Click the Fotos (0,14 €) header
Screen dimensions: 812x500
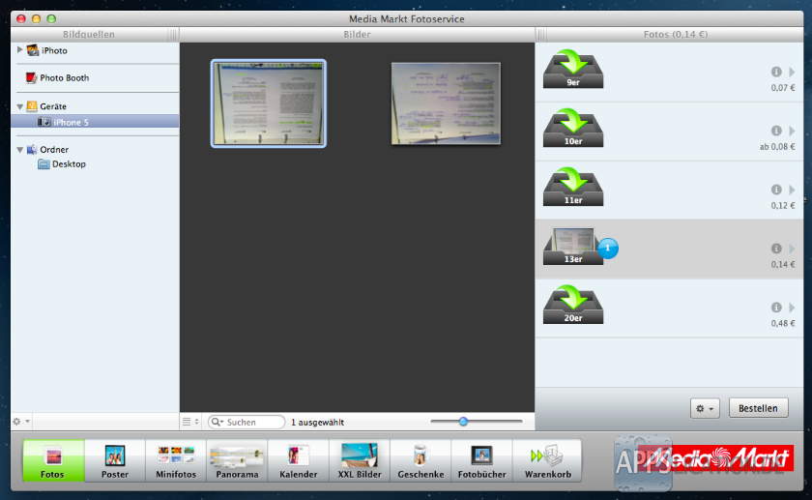[x=676, y=34]
